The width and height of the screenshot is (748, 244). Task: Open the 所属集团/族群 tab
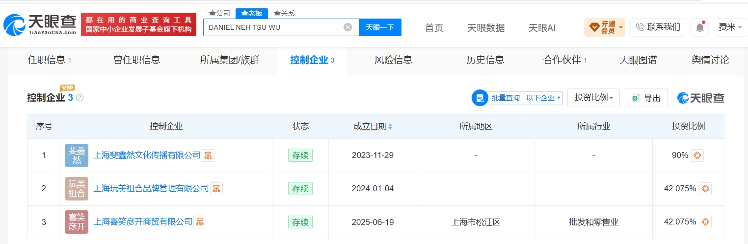(230, 60)
